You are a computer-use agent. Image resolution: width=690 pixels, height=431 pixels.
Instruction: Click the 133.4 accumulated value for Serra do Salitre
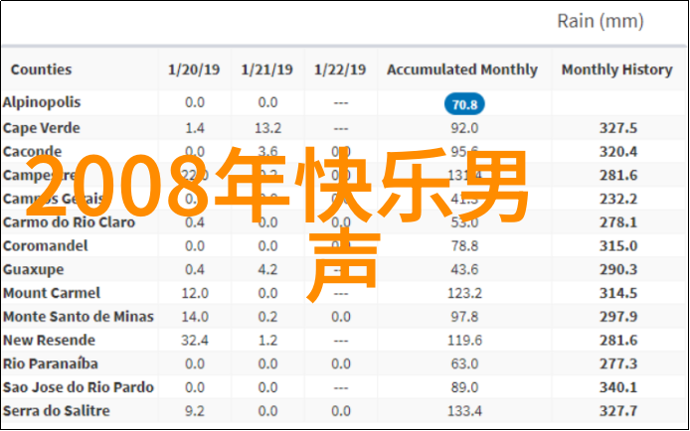[x=464, y=411]
